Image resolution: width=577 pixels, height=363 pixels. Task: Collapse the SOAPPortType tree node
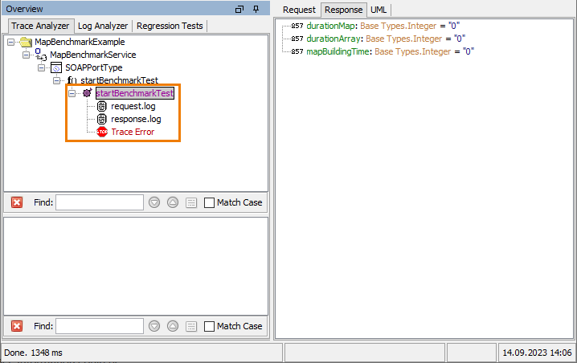[41, 67]
